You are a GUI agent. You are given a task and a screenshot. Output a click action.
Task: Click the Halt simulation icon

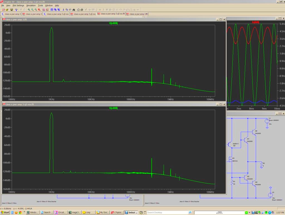point(24,10)
